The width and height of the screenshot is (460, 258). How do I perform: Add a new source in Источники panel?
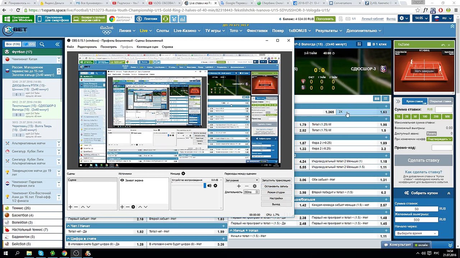(x=122, y=207)
